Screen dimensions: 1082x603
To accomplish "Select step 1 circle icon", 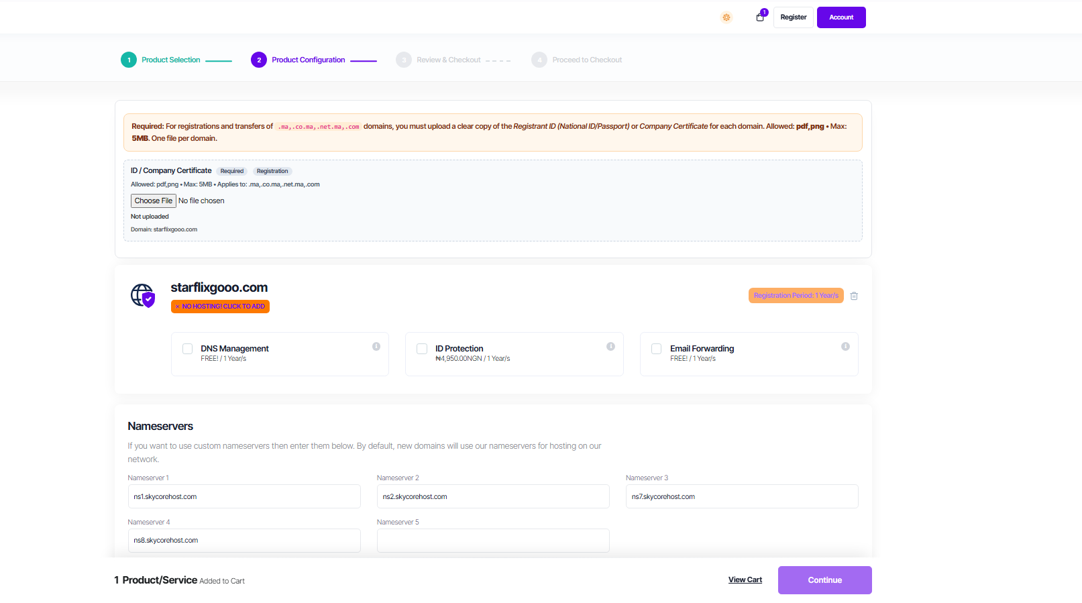I will pos(129,60).
